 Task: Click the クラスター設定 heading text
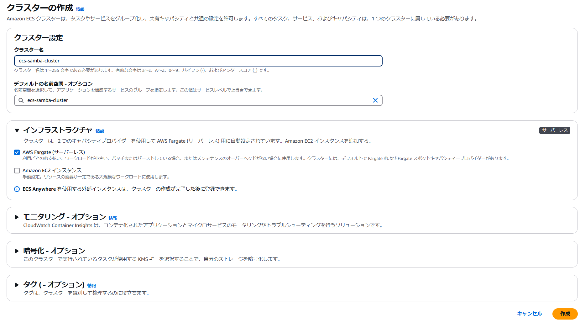coord(39,38)
